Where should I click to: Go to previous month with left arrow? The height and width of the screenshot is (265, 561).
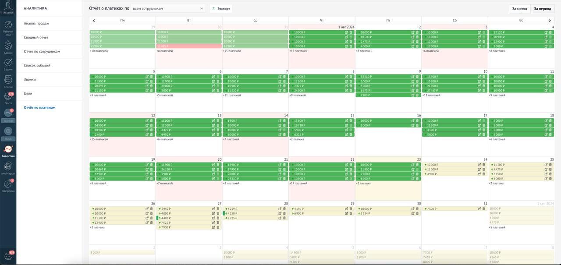click(x=94, y=21)
